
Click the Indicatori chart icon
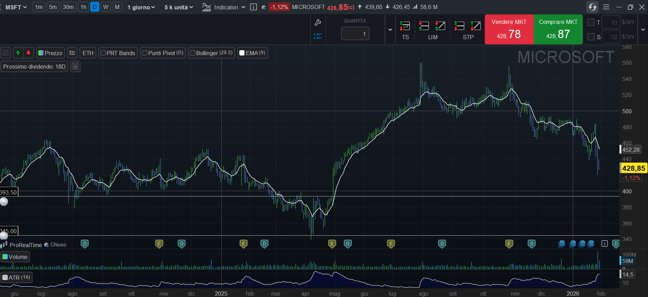[206, 7]
